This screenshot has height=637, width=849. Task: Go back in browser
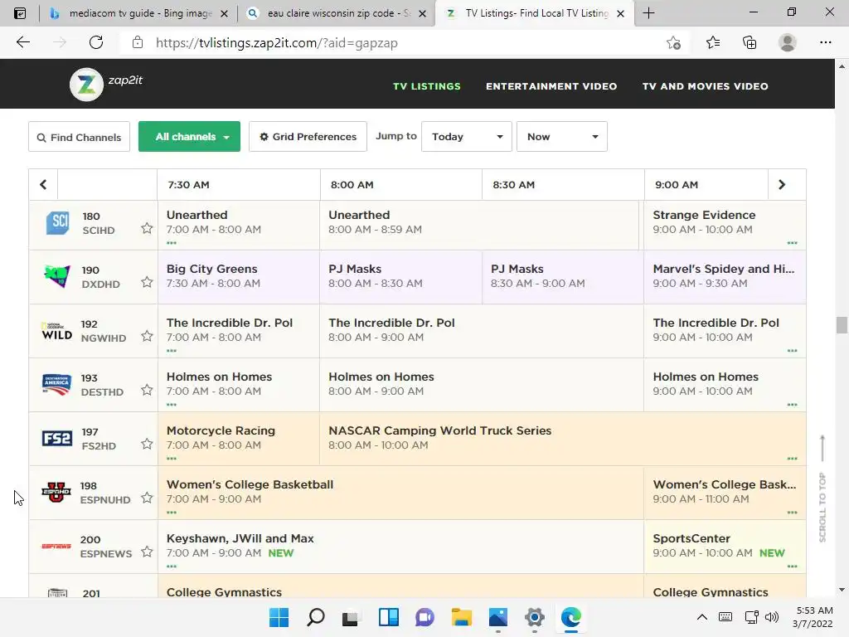click(22, 42)
